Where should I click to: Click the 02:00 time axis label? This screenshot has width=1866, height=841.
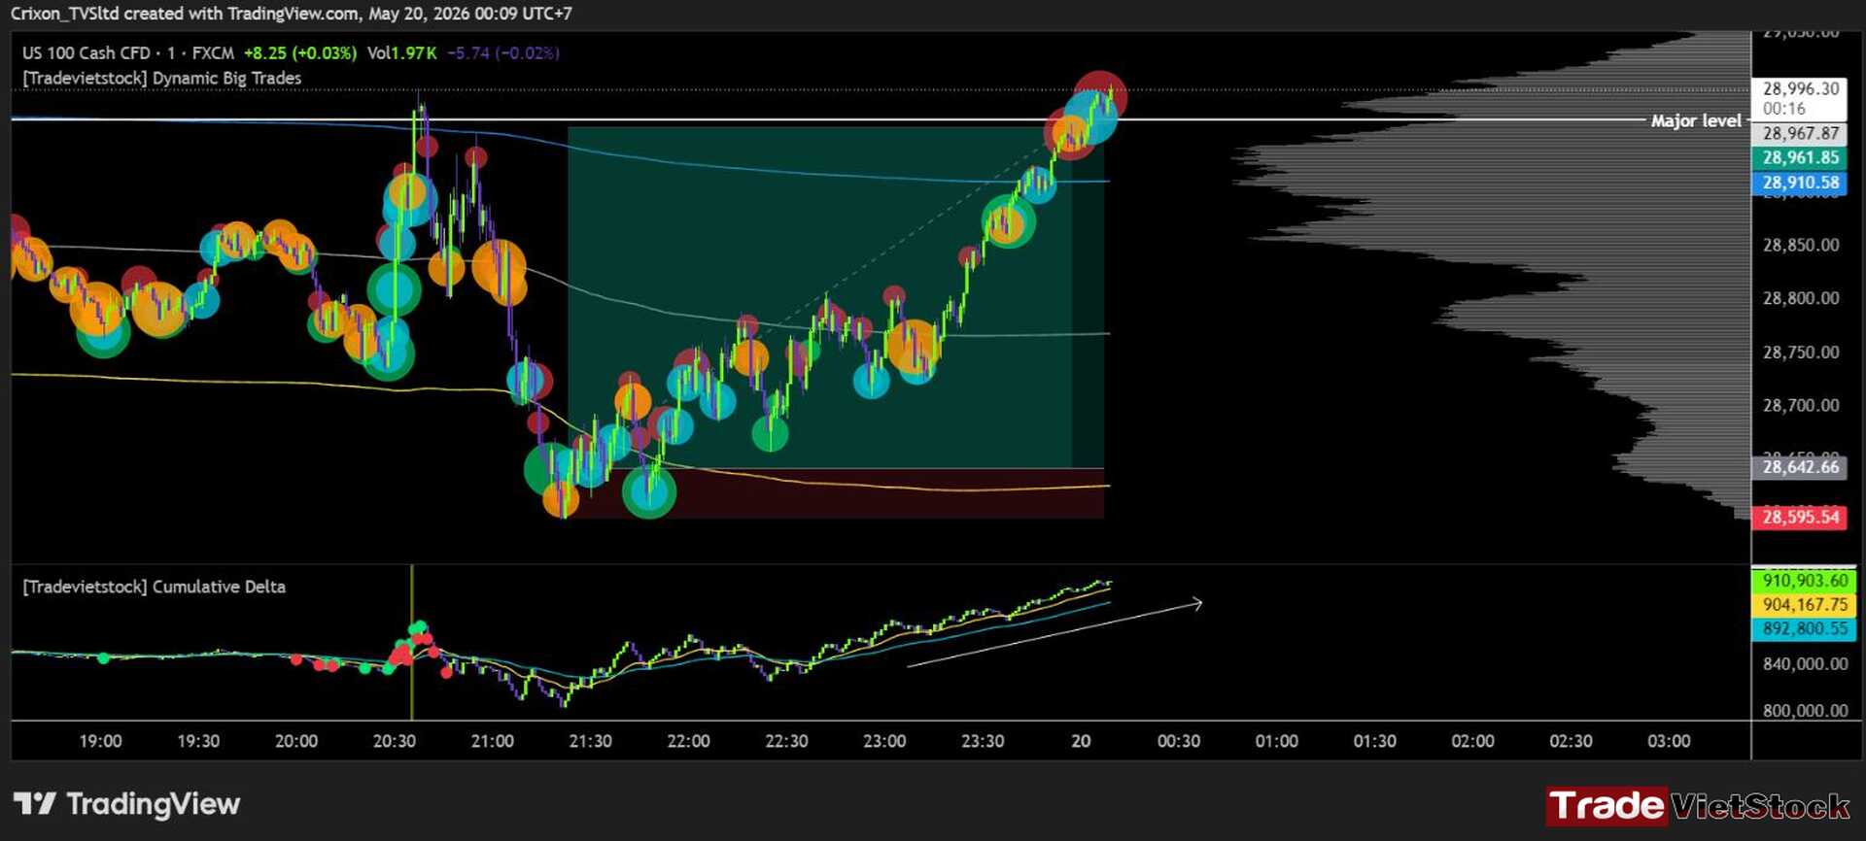point(1473,741)
